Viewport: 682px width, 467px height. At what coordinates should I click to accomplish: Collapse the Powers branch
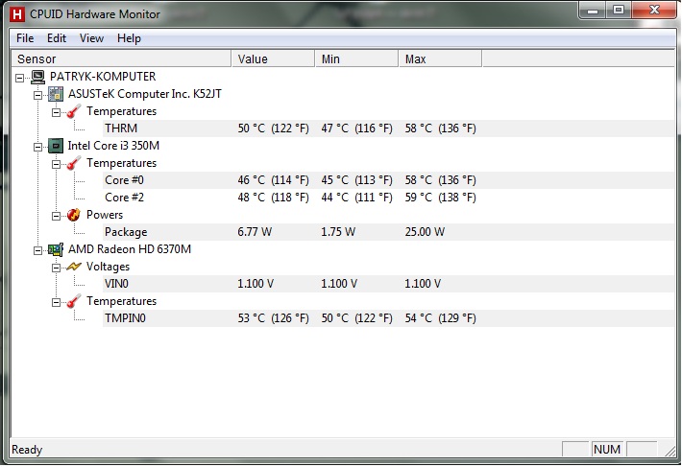pos(56,216)
